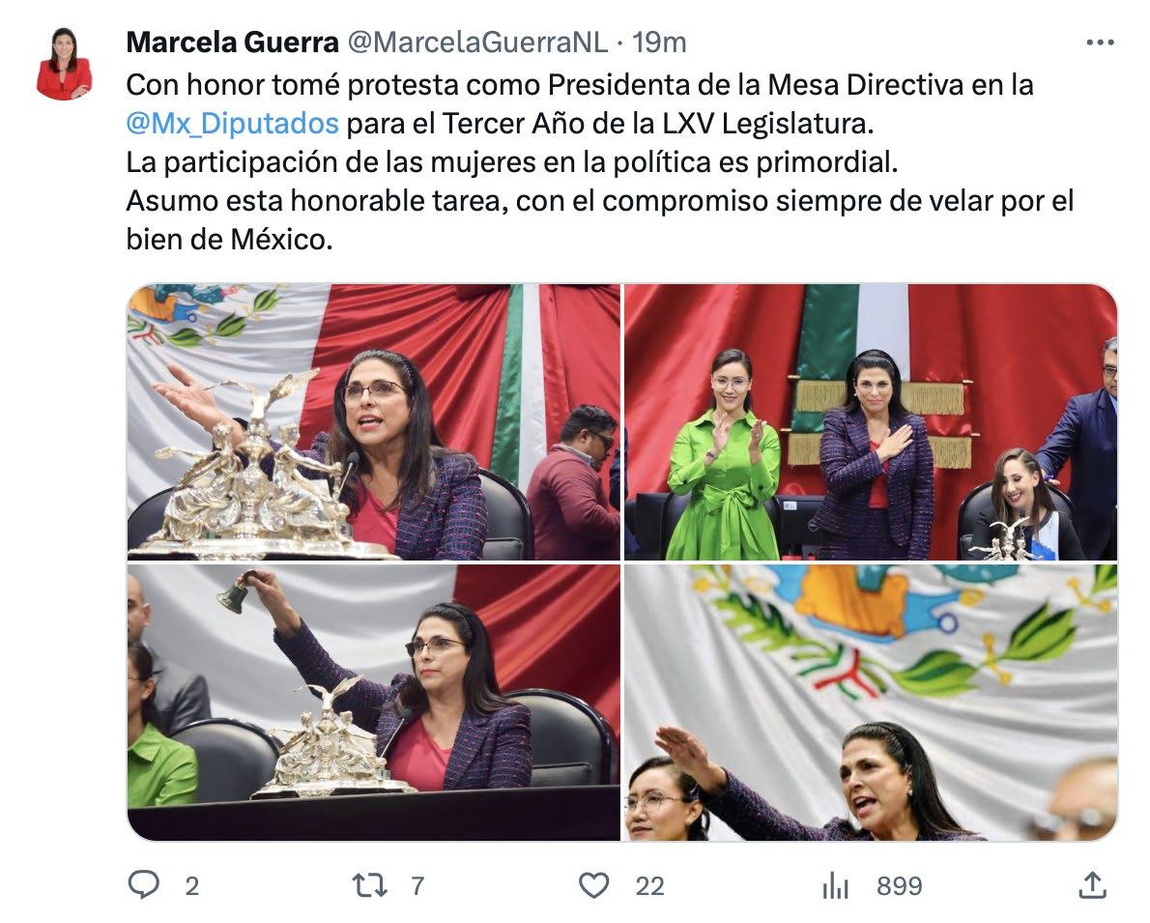The width and height of the screenshot is (1150, 923).
Task: Open the photo with green dress woman
Action: (871, 422)
